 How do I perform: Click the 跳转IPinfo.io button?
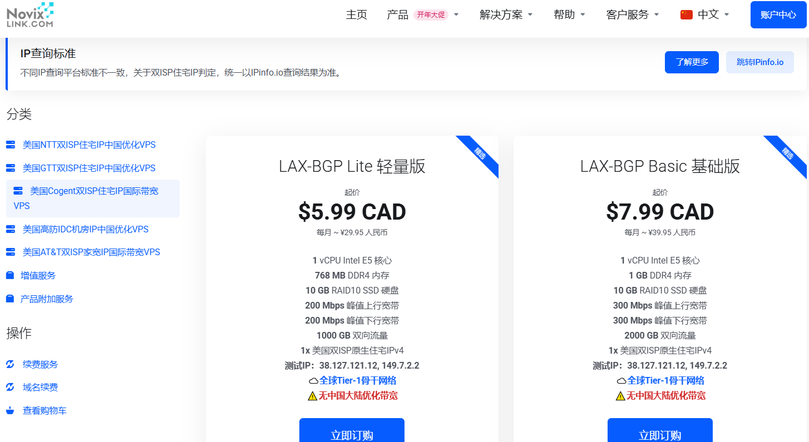[x=760, y=62]
